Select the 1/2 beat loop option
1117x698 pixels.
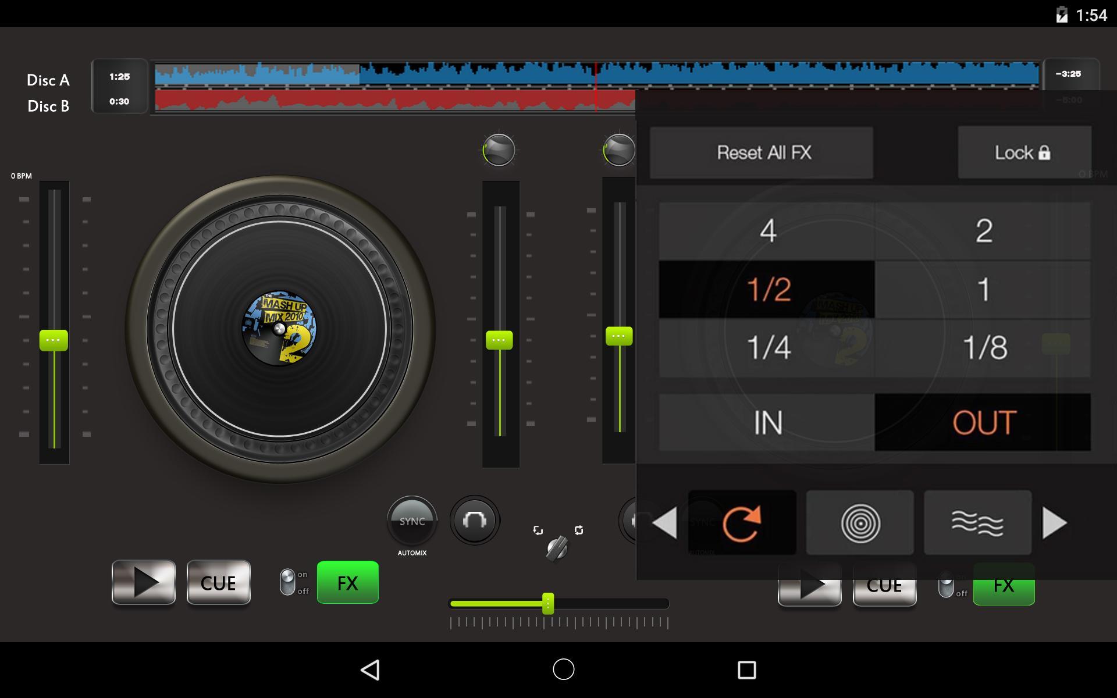pyautogui.click(x=767, y=289)
